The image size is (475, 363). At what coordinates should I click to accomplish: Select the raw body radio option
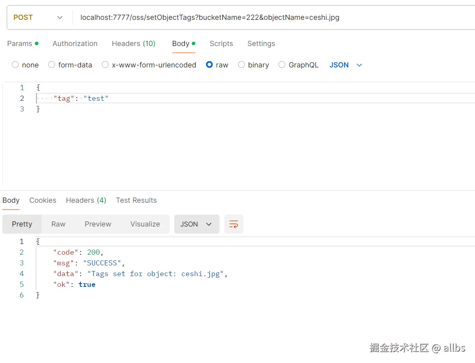209,65
